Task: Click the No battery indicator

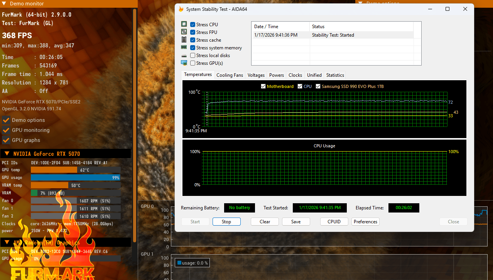Action: 239,208
